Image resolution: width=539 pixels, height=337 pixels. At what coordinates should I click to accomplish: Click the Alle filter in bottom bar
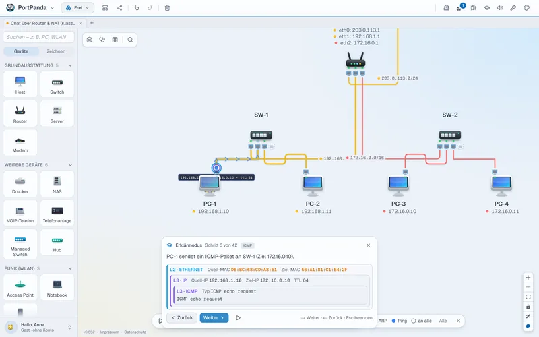pyautogui.click(x=443, y=321)
